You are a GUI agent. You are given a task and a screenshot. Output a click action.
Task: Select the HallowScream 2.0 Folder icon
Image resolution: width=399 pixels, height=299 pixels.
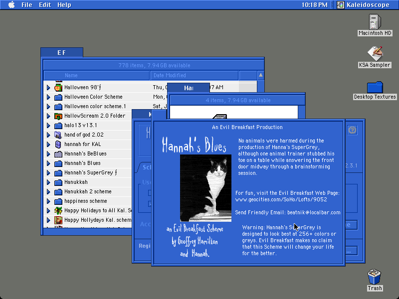tap(58, 116)
